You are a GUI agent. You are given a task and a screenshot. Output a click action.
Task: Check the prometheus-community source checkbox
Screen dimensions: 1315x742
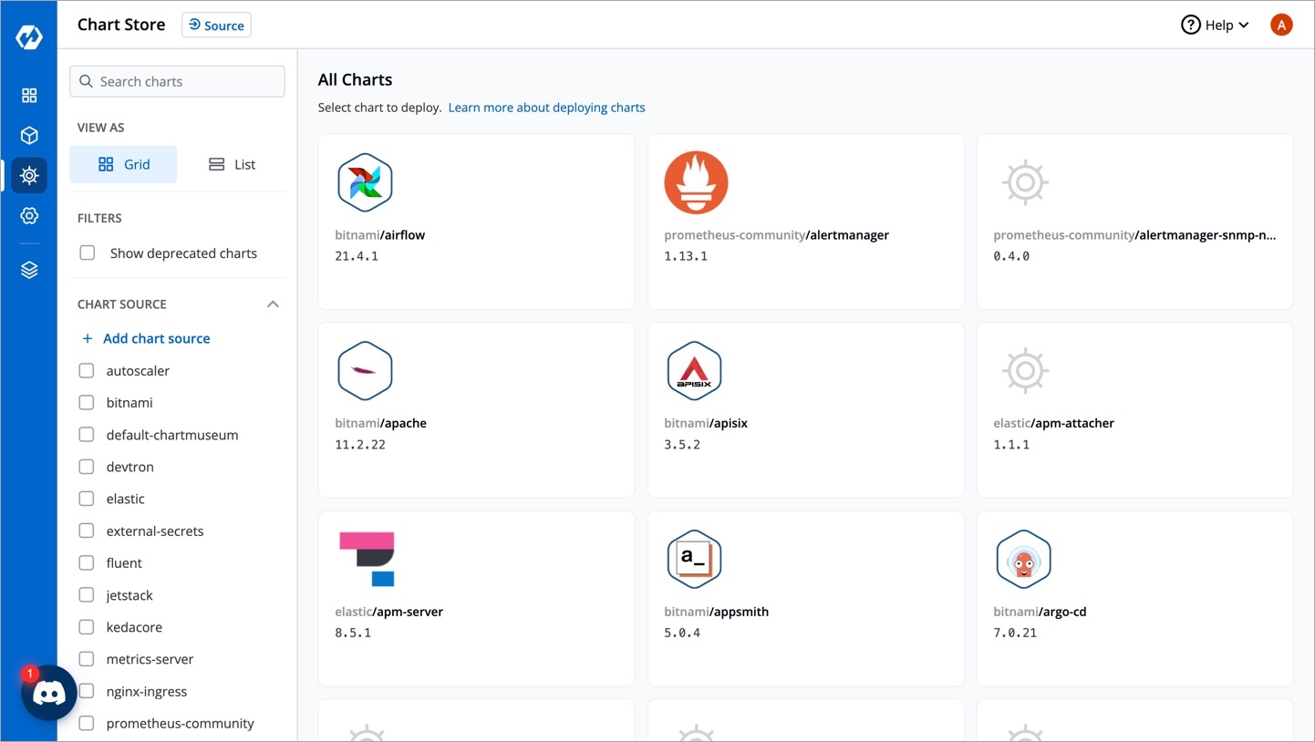pyautogui.click(x=87, y=724)
